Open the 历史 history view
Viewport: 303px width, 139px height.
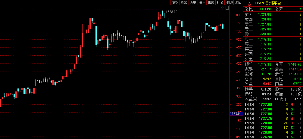pos(193,3)
